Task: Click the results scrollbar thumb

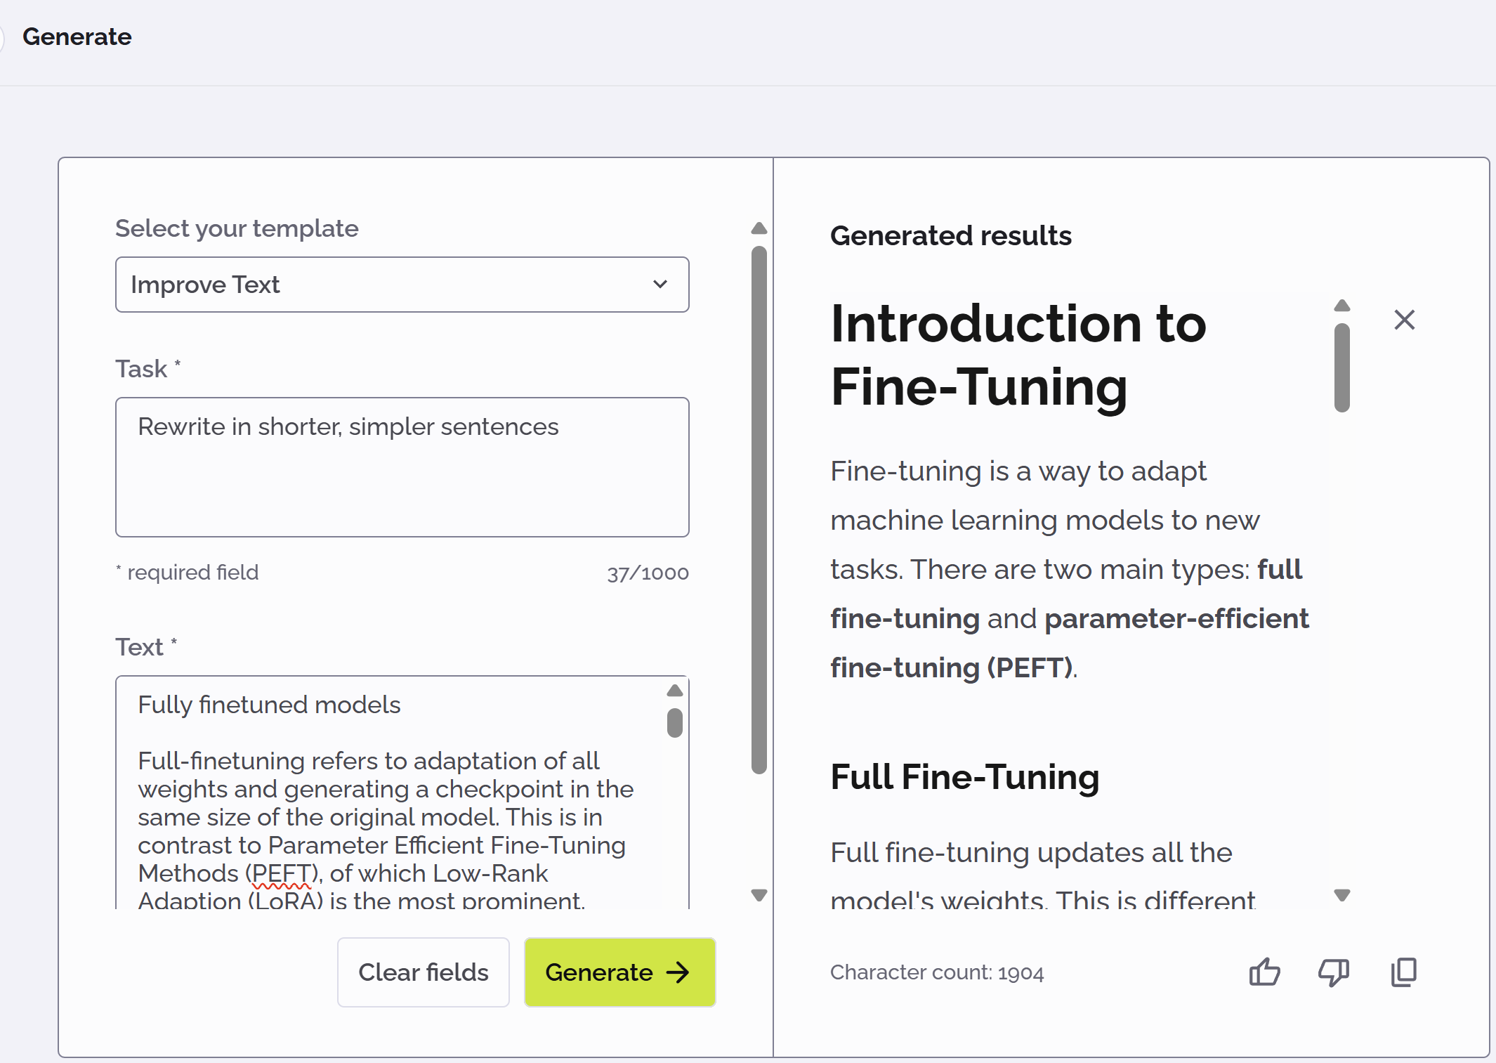Action: [x=1341, y=367]
